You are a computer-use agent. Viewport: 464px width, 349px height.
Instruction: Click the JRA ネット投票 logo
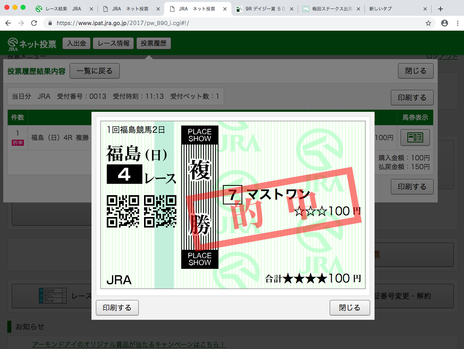point(32,44)
